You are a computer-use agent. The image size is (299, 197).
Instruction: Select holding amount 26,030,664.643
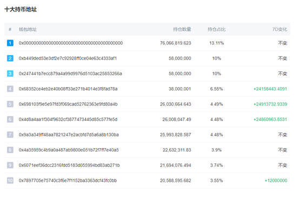(x=175, y=104)
